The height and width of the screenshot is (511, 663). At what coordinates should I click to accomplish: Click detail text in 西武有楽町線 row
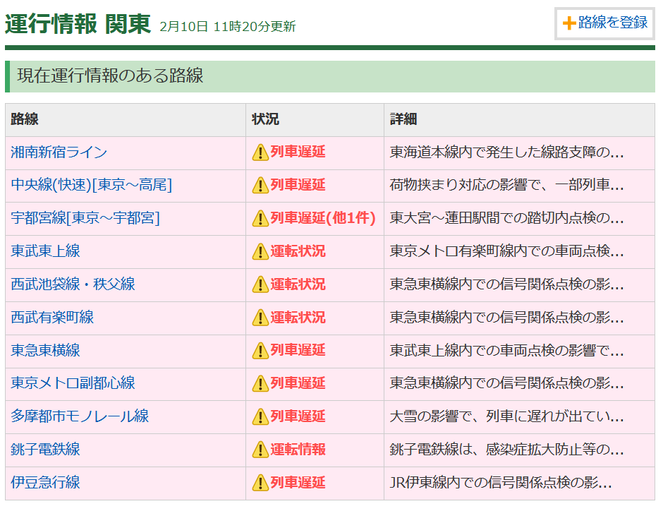[506, 318]
